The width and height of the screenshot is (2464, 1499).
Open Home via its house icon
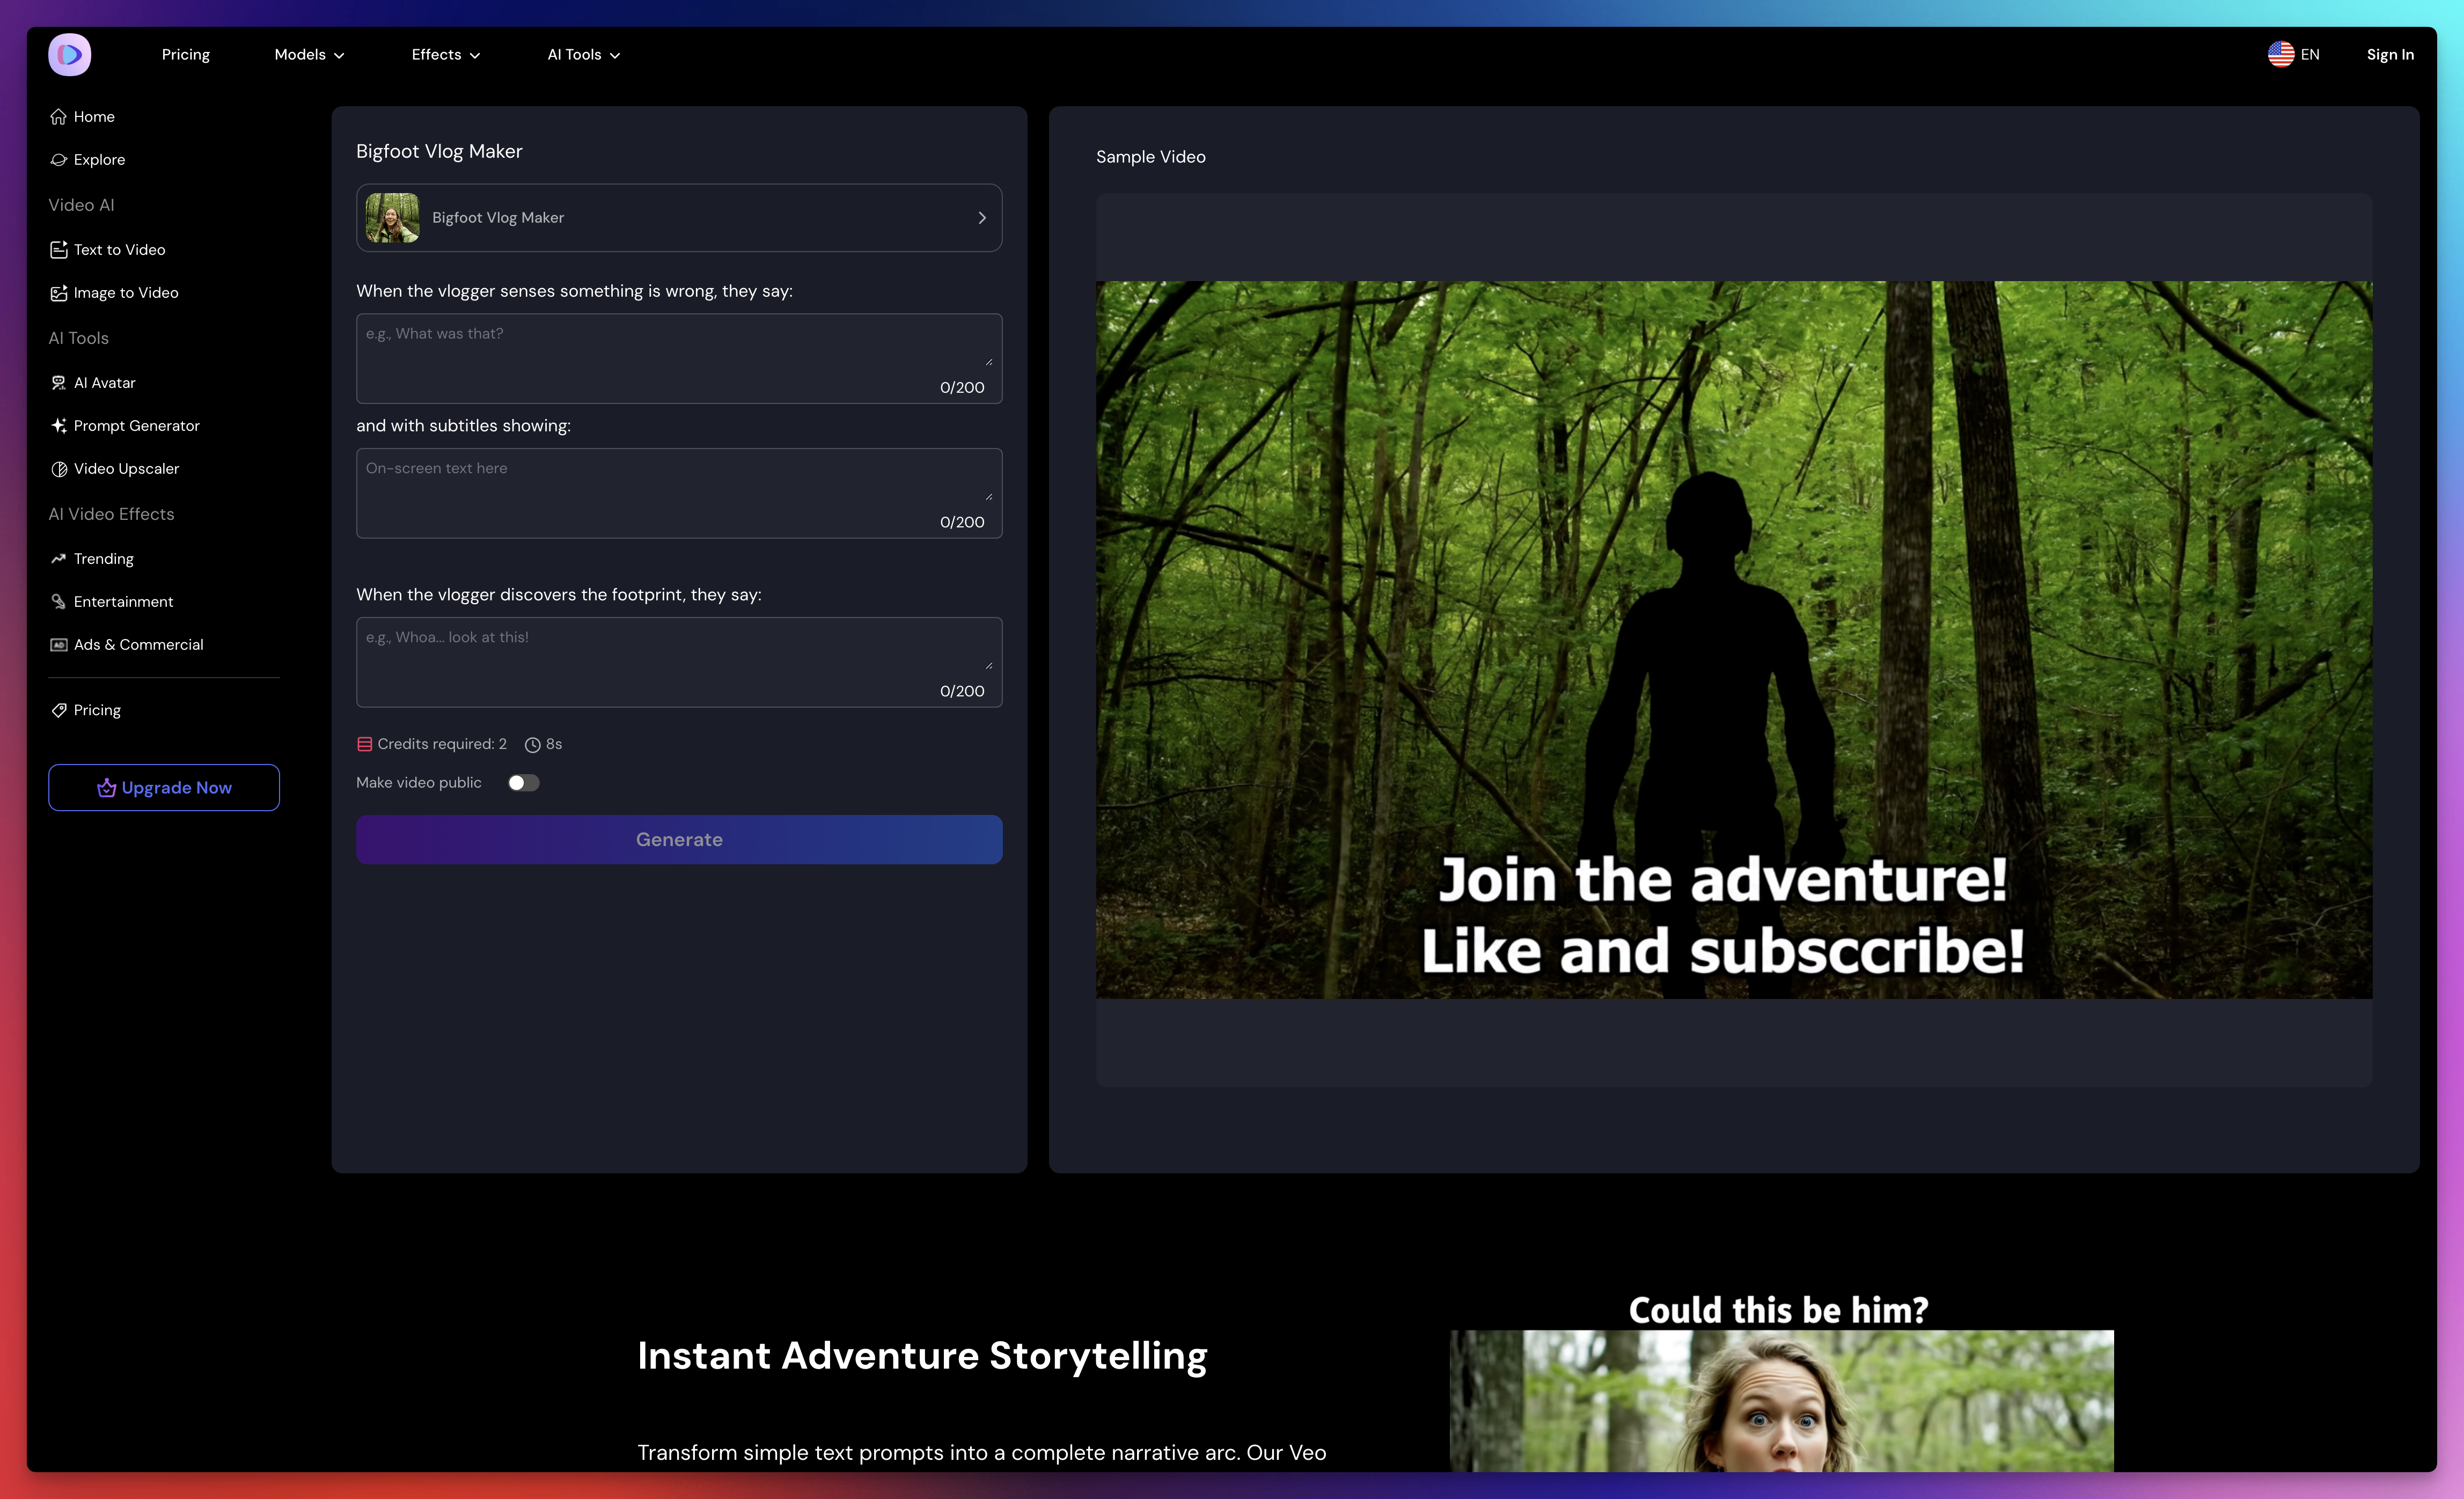pyautogui.click(x=58, y=117)
